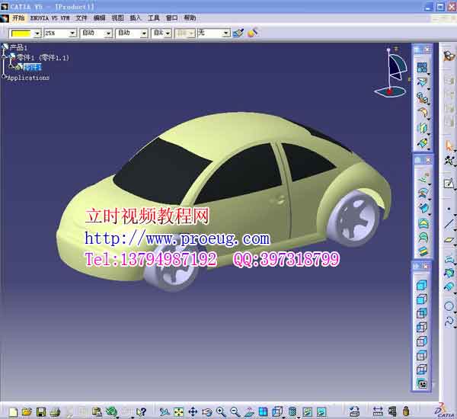
Task: Open the 无 layer dropdown
Action: (226, 34)
